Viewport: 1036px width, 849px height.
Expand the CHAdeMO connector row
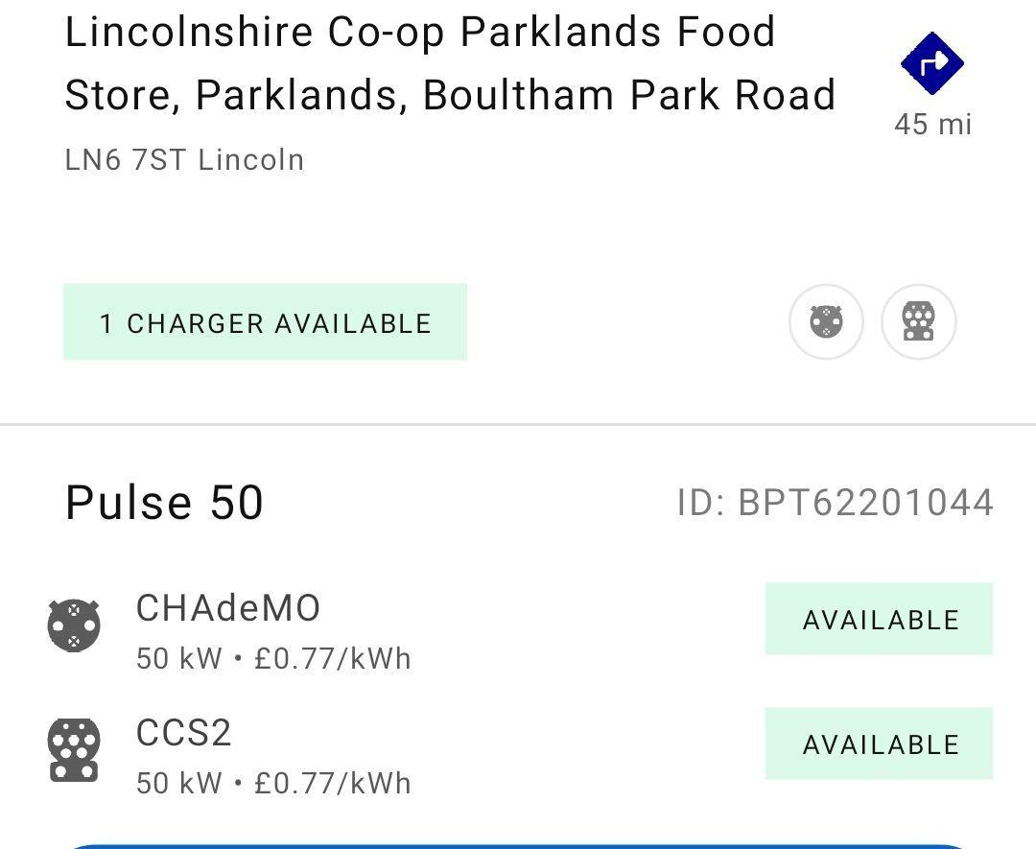click(228, 628)
